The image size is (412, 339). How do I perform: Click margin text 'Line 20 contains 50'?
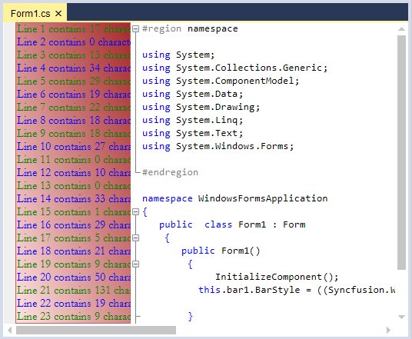click(x=61, y=277)
